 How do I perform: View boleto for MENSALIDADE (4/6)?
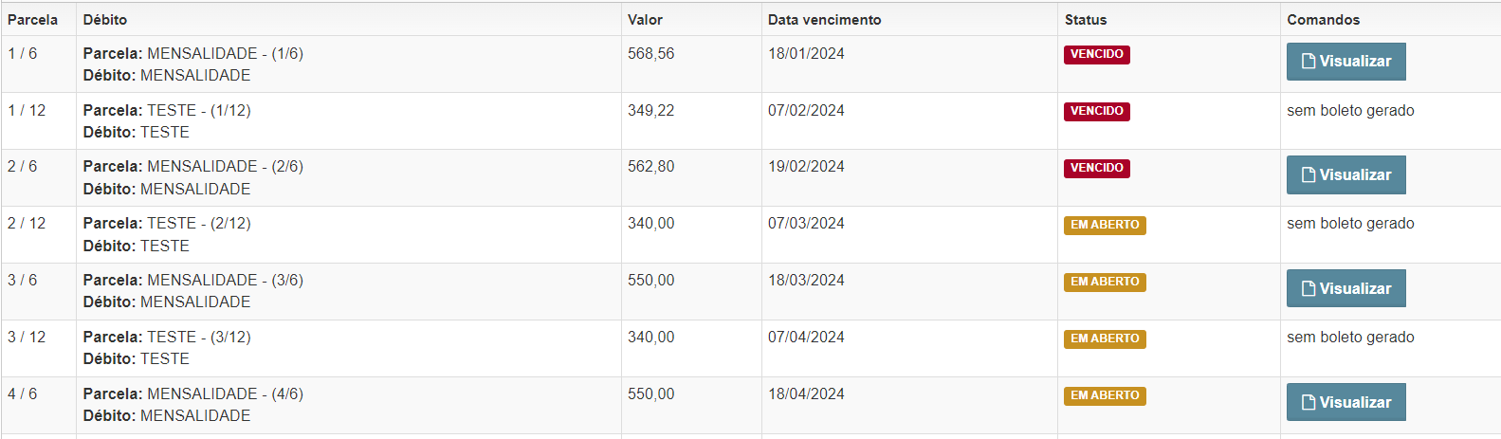click(x=1345, y=402)
